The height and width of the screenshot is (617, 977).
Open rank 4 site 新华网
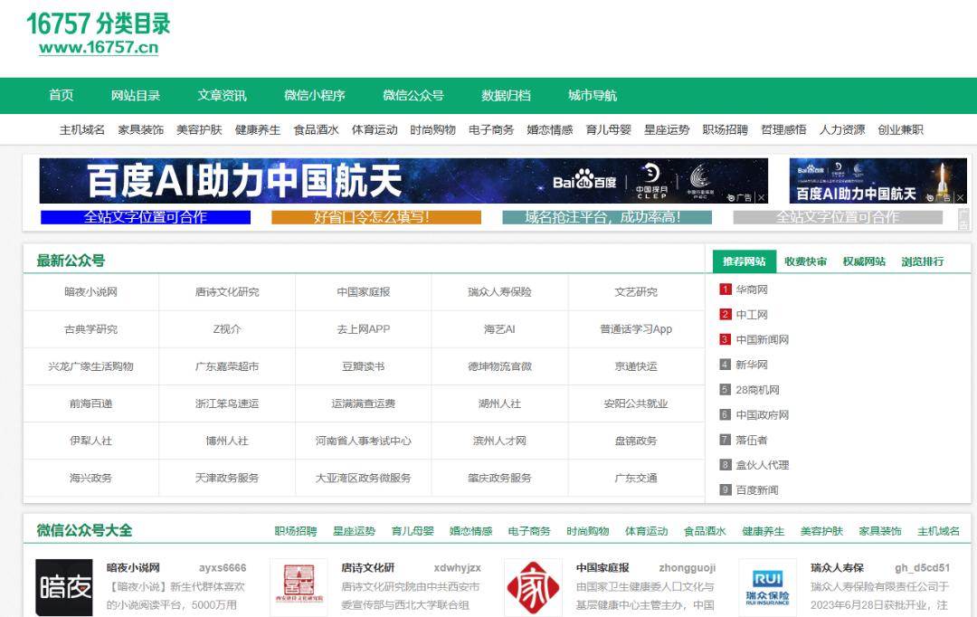click(752, 365)
